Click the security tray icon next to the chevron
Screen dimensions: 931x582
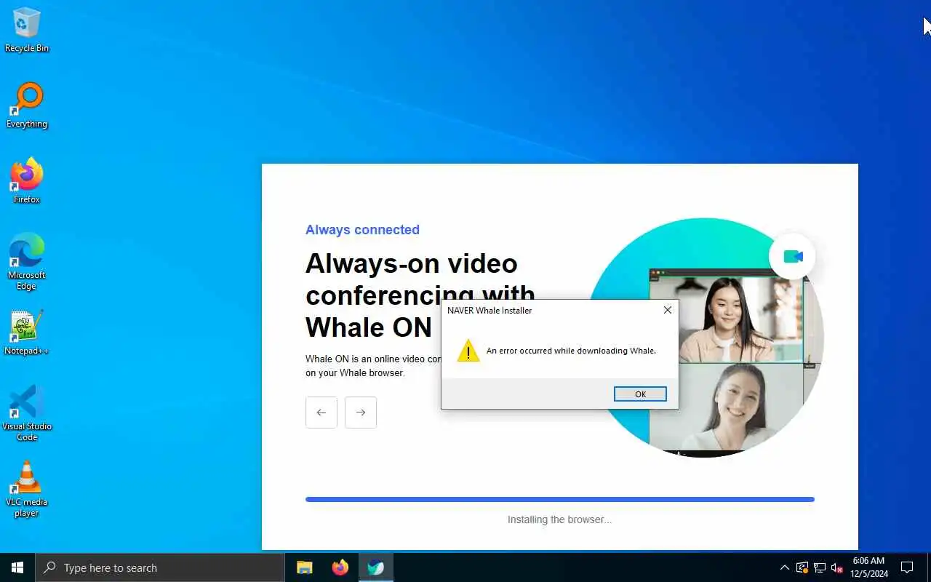click(802, 567)
